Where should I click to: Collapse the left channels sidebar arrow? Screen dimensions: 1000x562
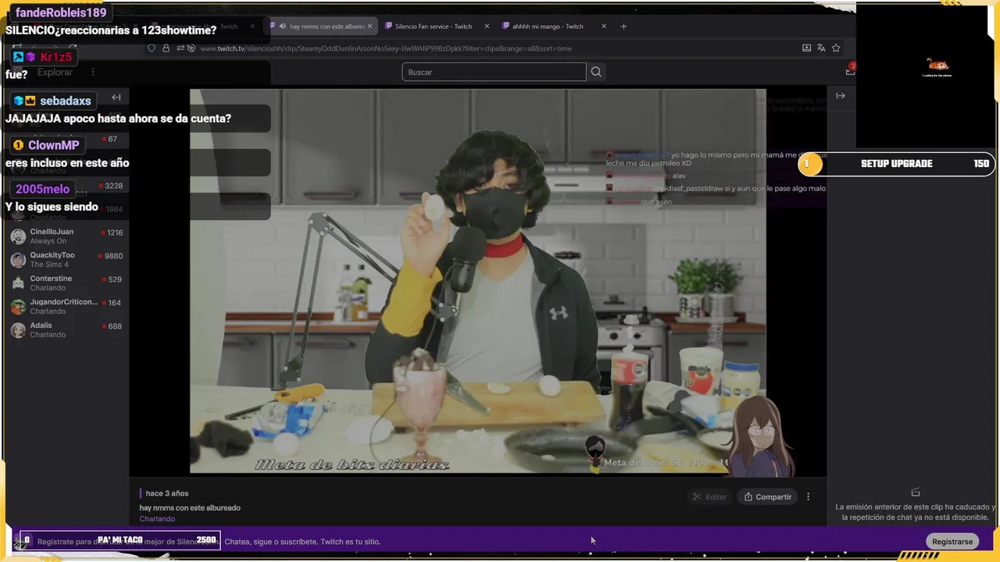[x=116, y=98]
